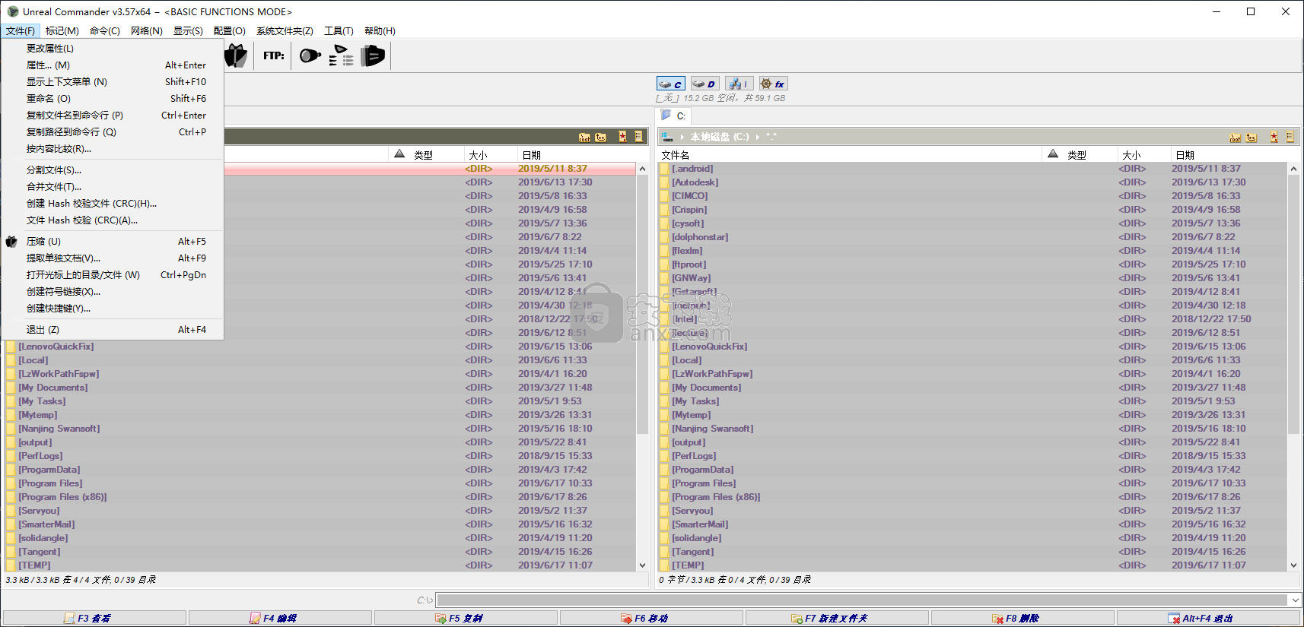Click Alt+F4 退出 button
The image size is (1304, 627).
tap(1208, 619)
